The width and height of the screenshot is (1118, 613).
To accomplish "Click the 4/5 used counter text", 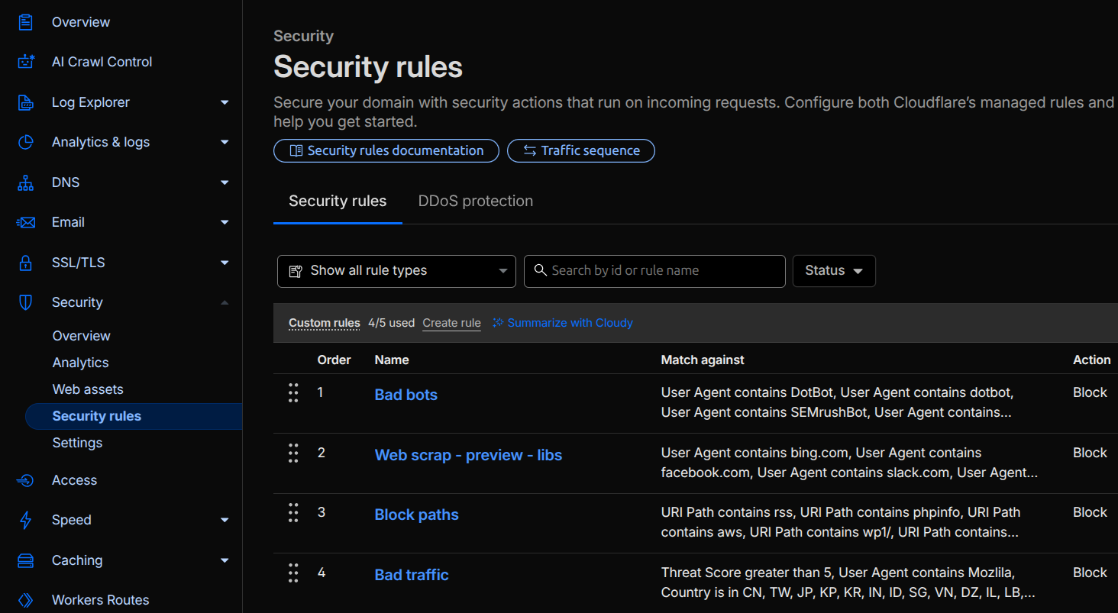I will tap(392, 323).
